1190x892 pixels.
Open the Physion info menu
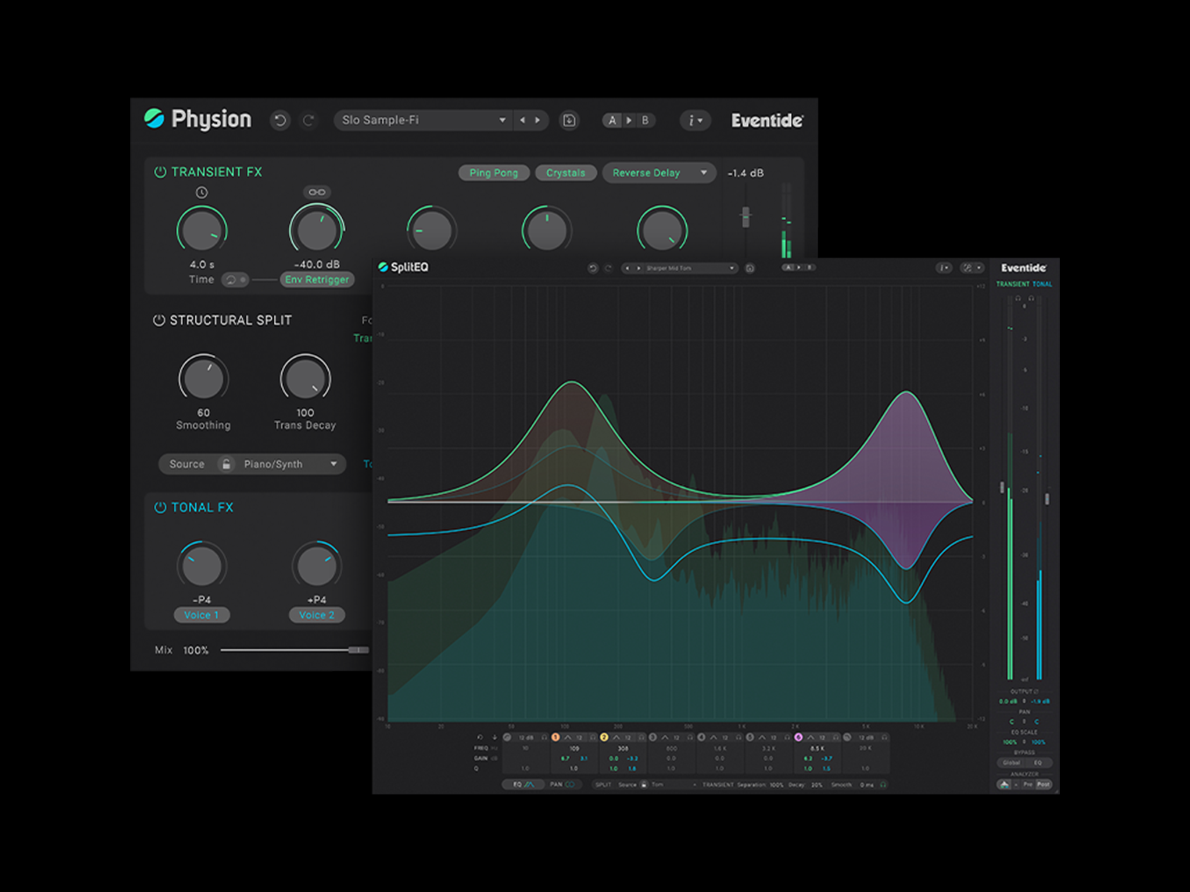(695, 120)
